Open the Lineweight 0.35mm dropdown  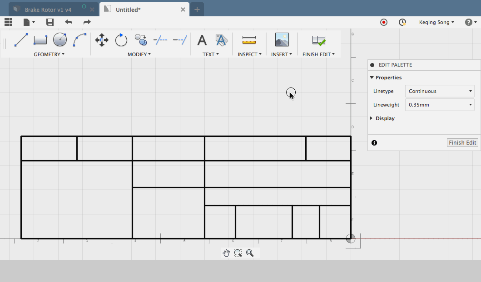(440, 105)
